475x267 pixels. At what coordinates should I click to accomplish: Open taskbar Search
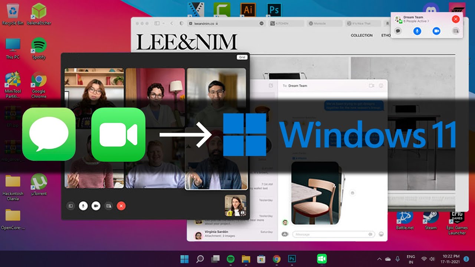click(x=200, y=259)
